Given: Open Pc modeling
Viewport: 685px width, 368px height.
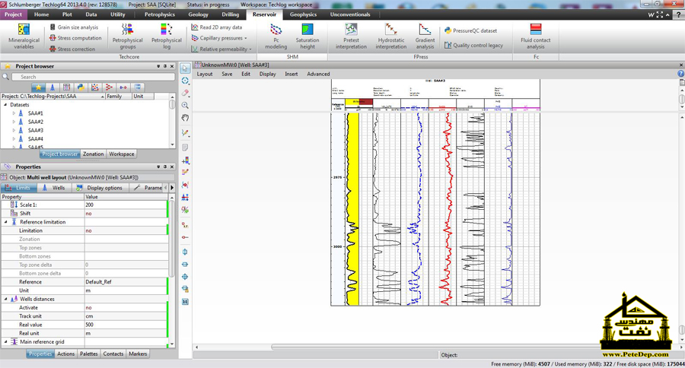Looking at the screenshot, I should [276, 36].
